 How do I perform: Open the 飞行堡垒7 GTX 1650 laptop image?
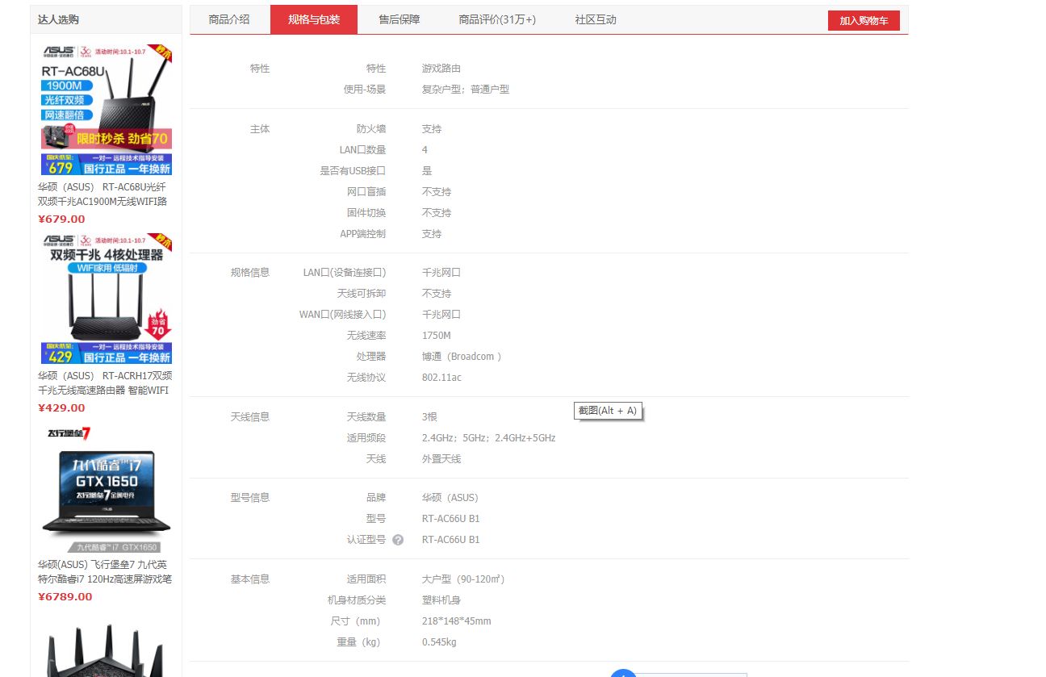[x=107, y=487]
